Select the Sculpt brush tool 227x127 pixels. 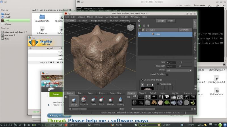[x=74, y=101]
